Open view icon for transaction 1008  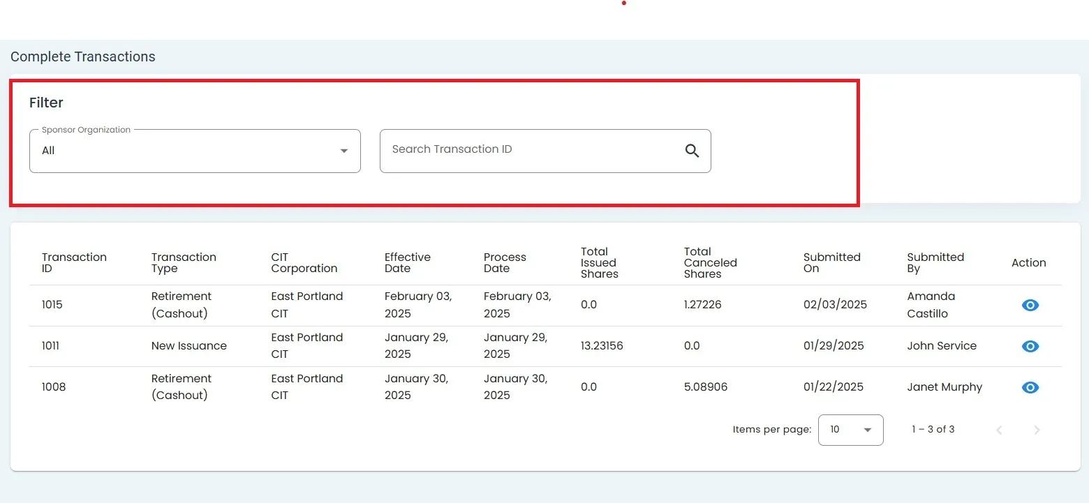coord(1030,387)
